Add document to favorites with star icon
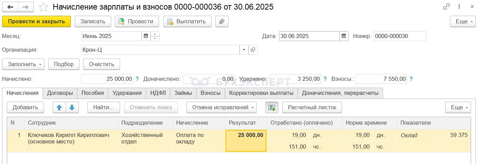The height and width of the screenshot is (164, 480). [x=43, y=7]
